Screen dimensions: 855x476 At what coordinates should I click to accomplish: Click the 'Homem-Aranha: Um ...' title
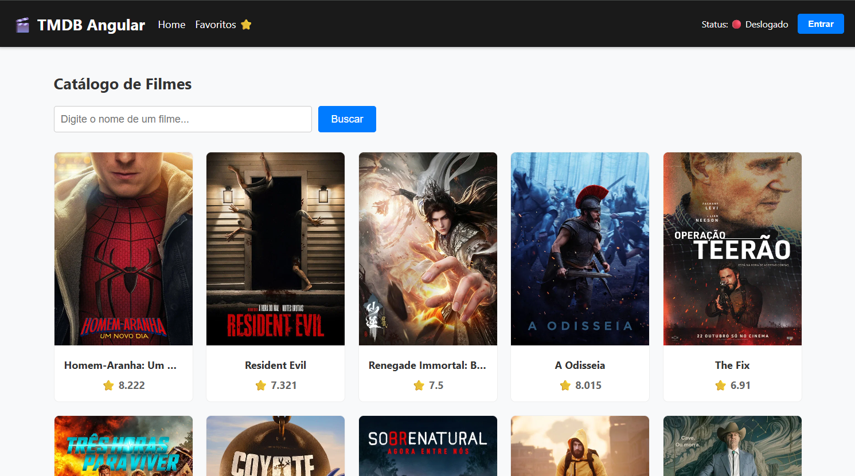(120, 365)
